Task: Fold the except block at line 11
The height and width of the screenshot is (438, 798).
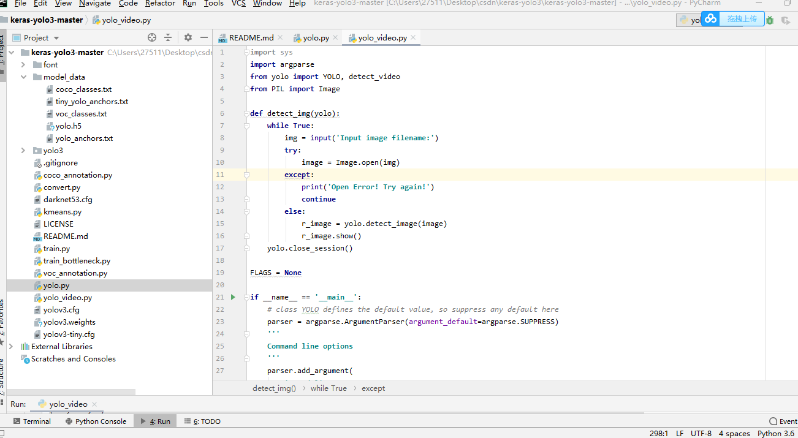Action: [246, 175]
